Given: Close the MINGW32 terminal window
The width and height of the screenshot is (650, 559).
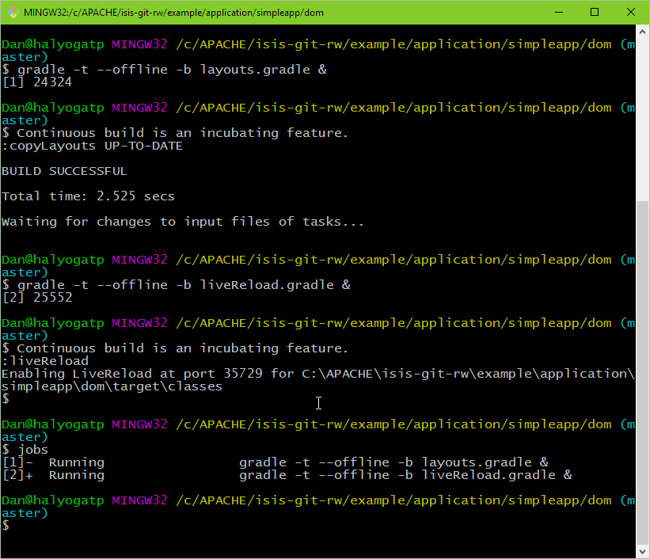Looking at the screenshot, I should tap(630, 13).
